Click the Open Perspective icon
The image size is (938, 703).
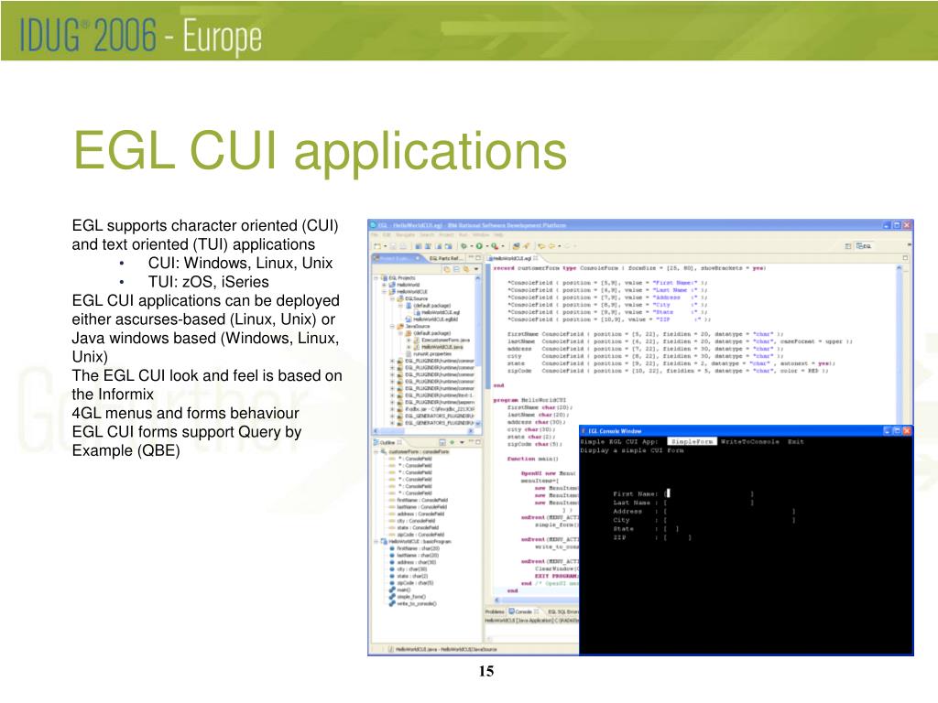point(847,245)
